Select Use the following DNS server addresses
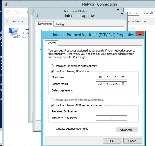 tap(52, 105)
